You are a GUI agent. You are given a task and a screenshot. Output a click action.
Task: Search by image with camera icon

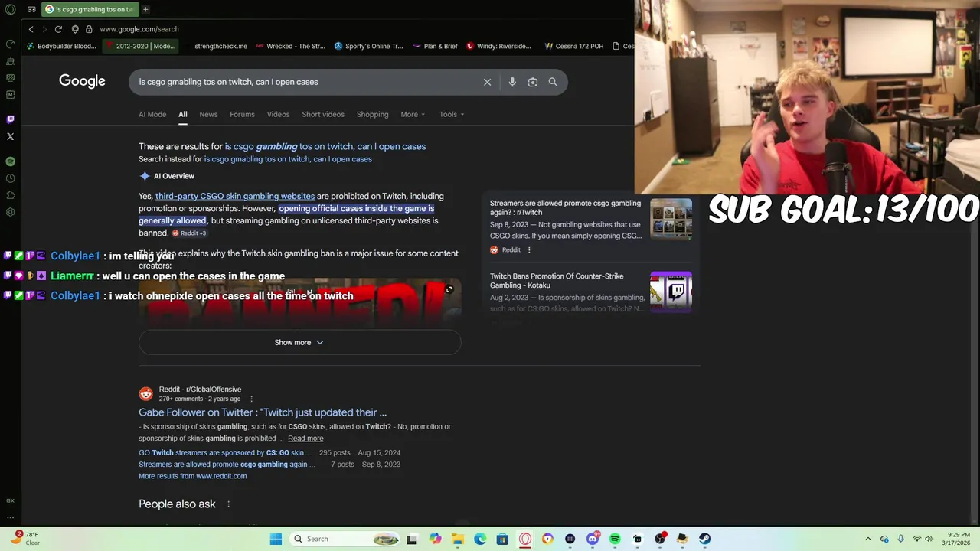[533, 82]
